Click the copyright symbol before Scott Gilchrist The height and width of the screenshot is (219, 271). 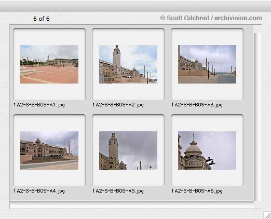(162, 18)
